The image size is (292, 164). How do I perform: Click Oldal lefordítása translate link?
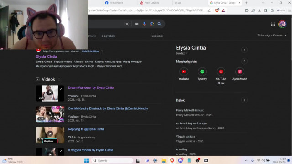click(90, 51)
